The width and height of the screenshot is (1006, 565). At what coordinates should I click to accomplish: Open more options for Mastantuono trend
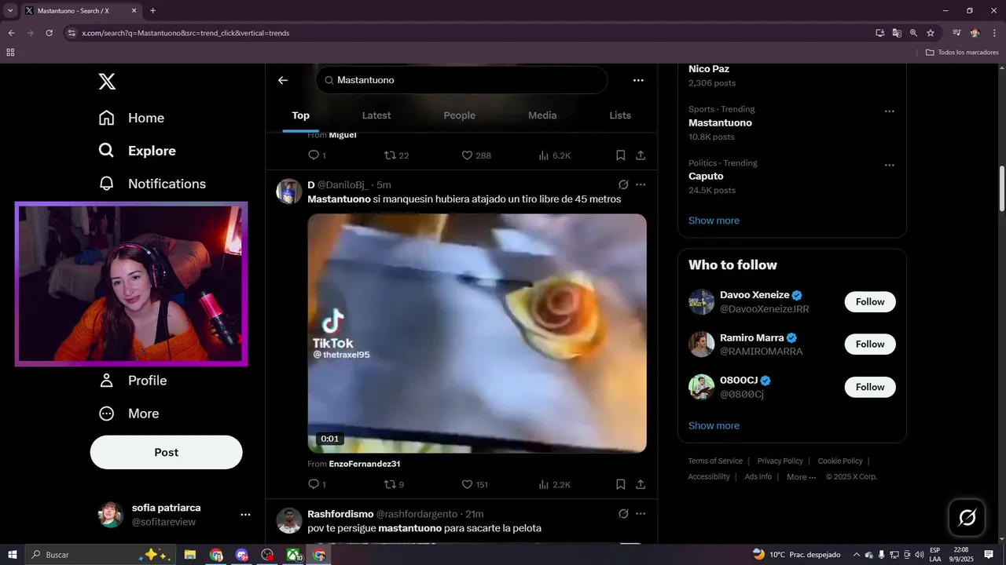(890, 111)
